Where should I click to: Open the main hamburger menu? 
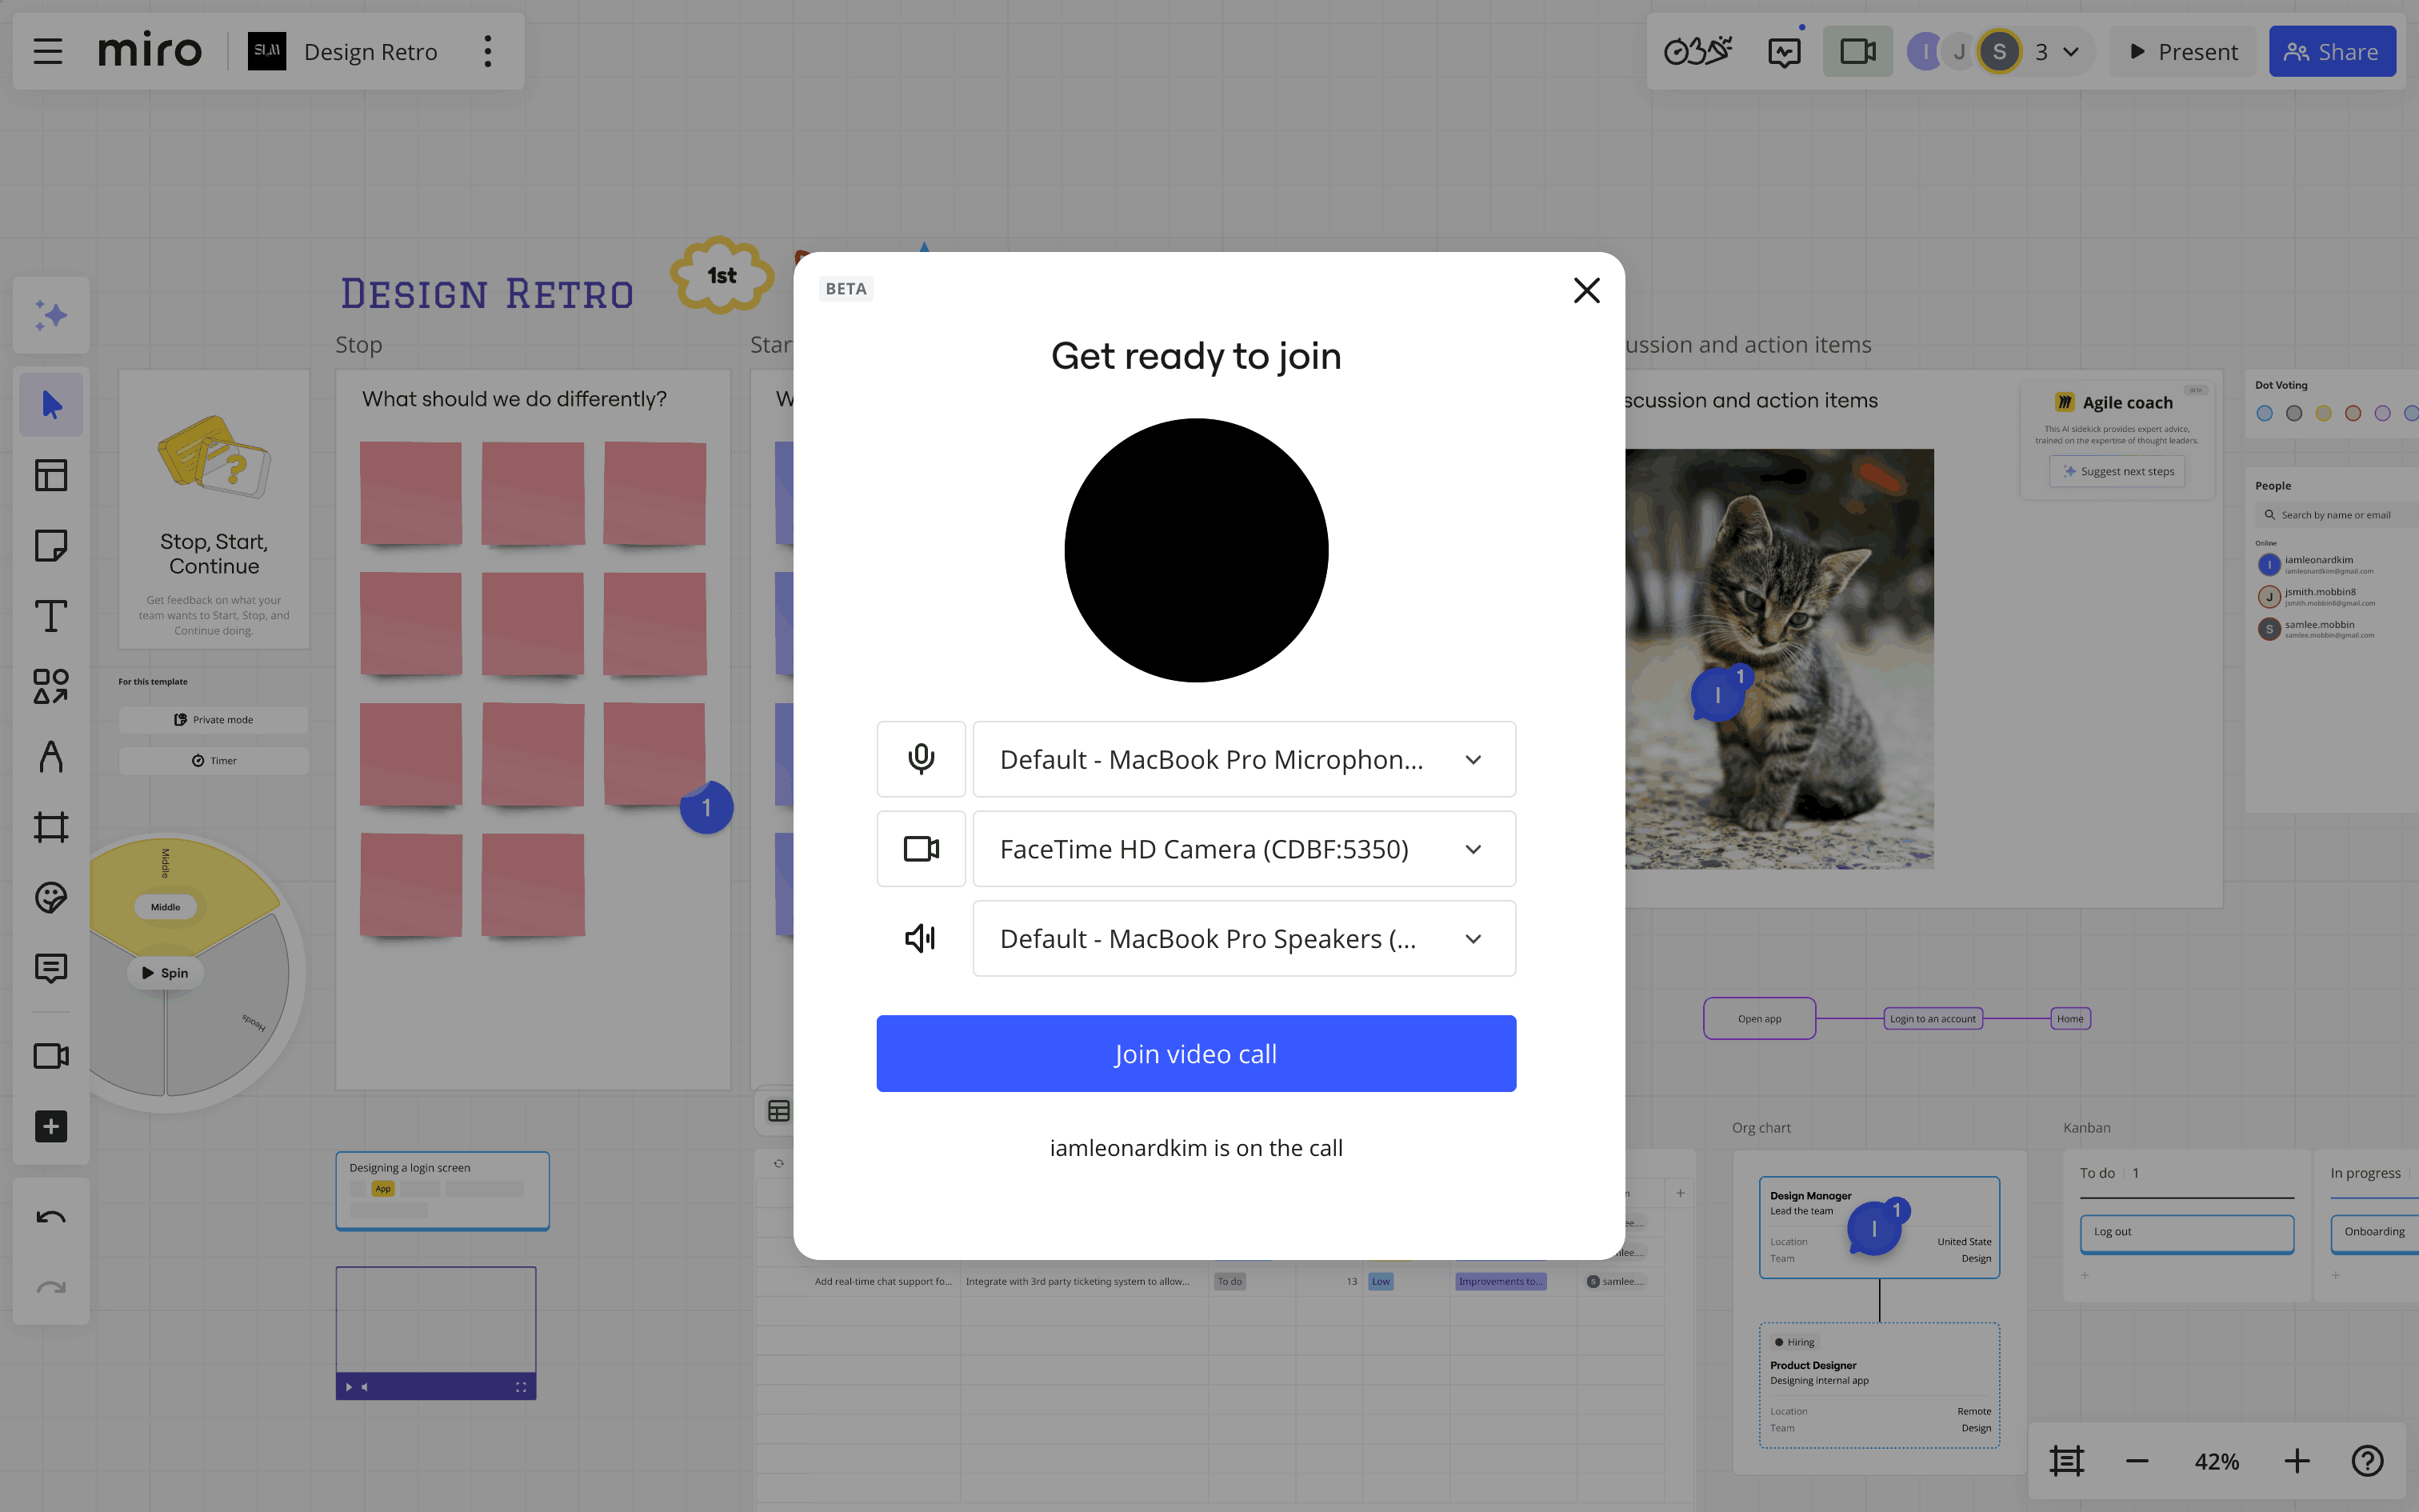coord(47,51)
